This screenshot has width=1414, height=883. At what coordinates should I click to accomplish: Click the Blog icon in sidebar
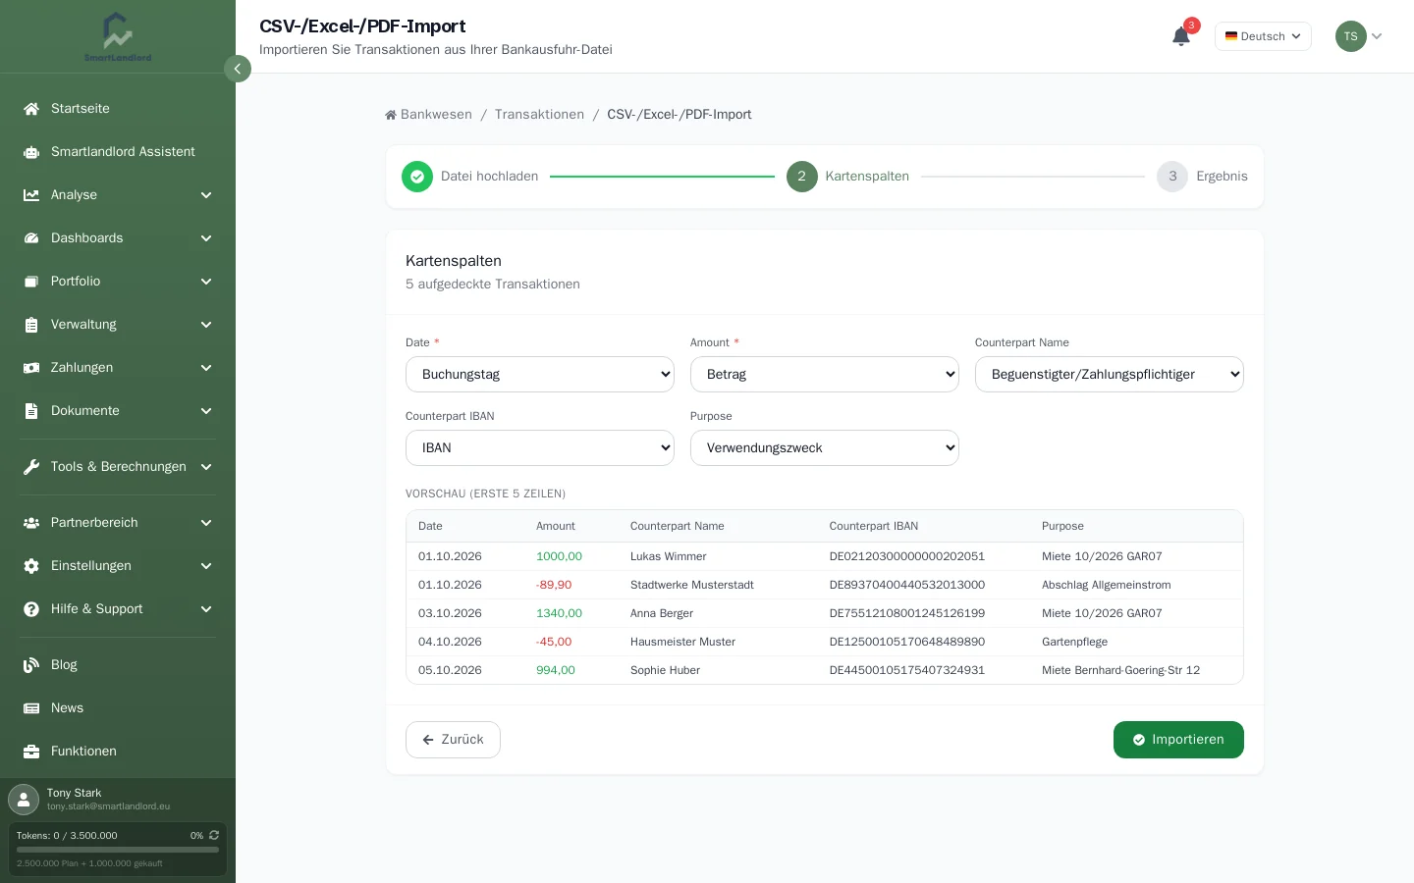pyautogui.click(x=31, y=665)
